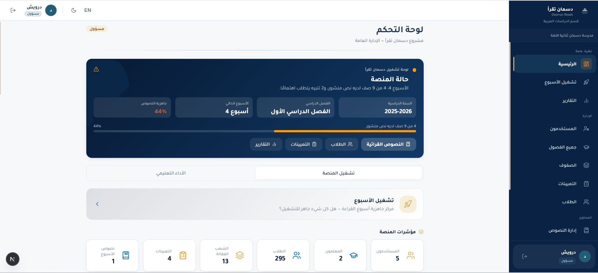Click the مؤشرات المنصة layers icon

(421, 232)
